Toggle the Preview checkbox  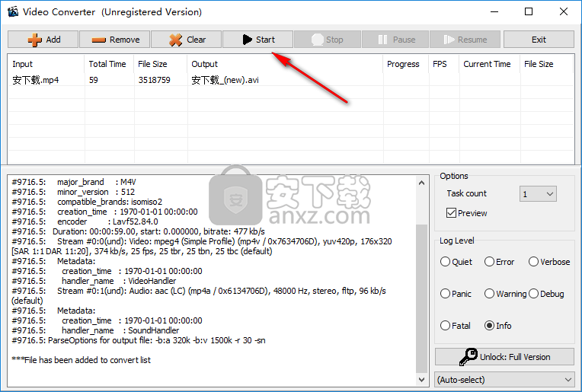coord(451,213)
